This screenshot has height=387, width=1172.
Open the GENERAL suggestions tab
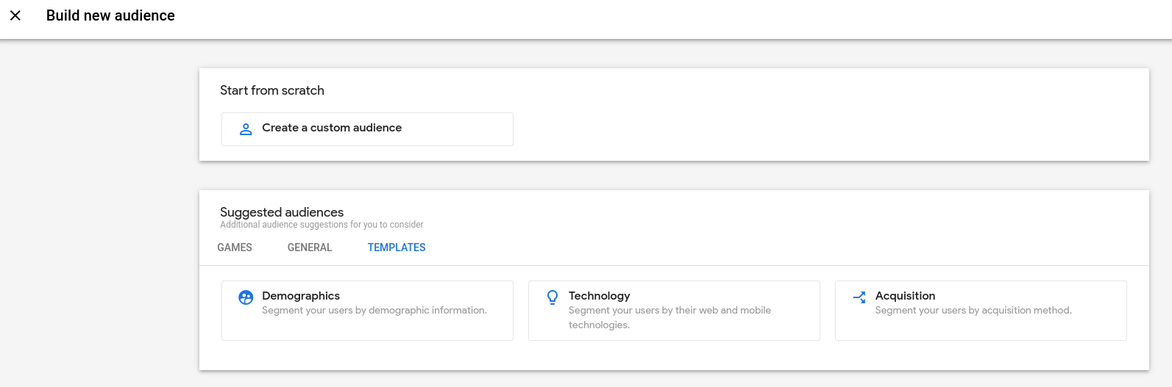point(310,247)
